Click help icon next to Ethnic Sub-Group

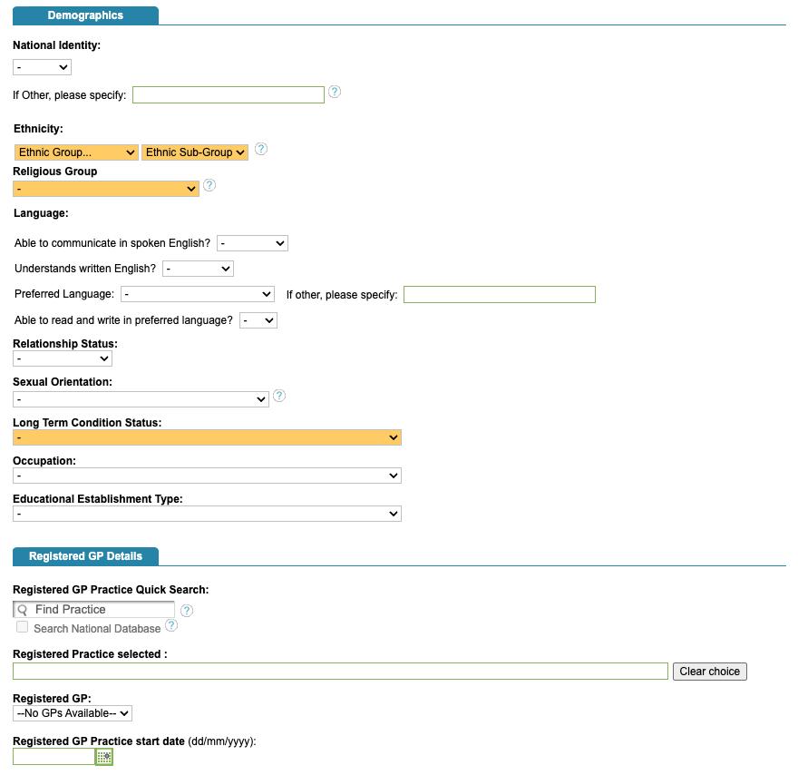coord(261,150)
